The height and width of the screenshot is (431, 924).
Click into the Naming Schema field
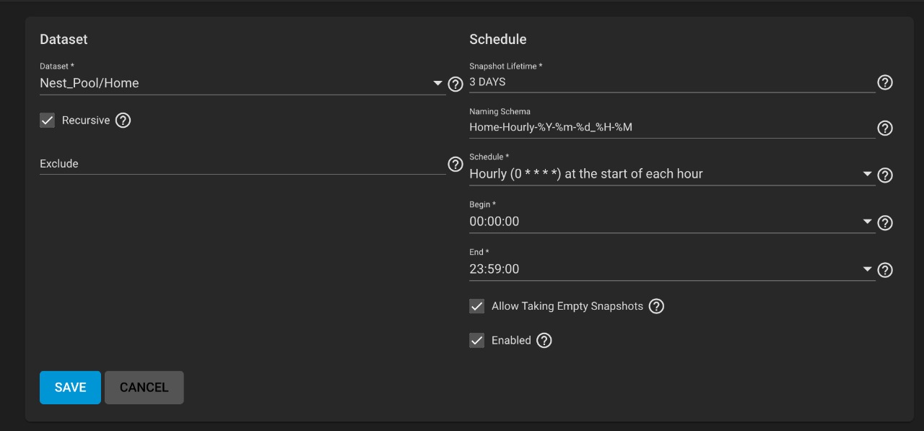[x=671, y=128]
